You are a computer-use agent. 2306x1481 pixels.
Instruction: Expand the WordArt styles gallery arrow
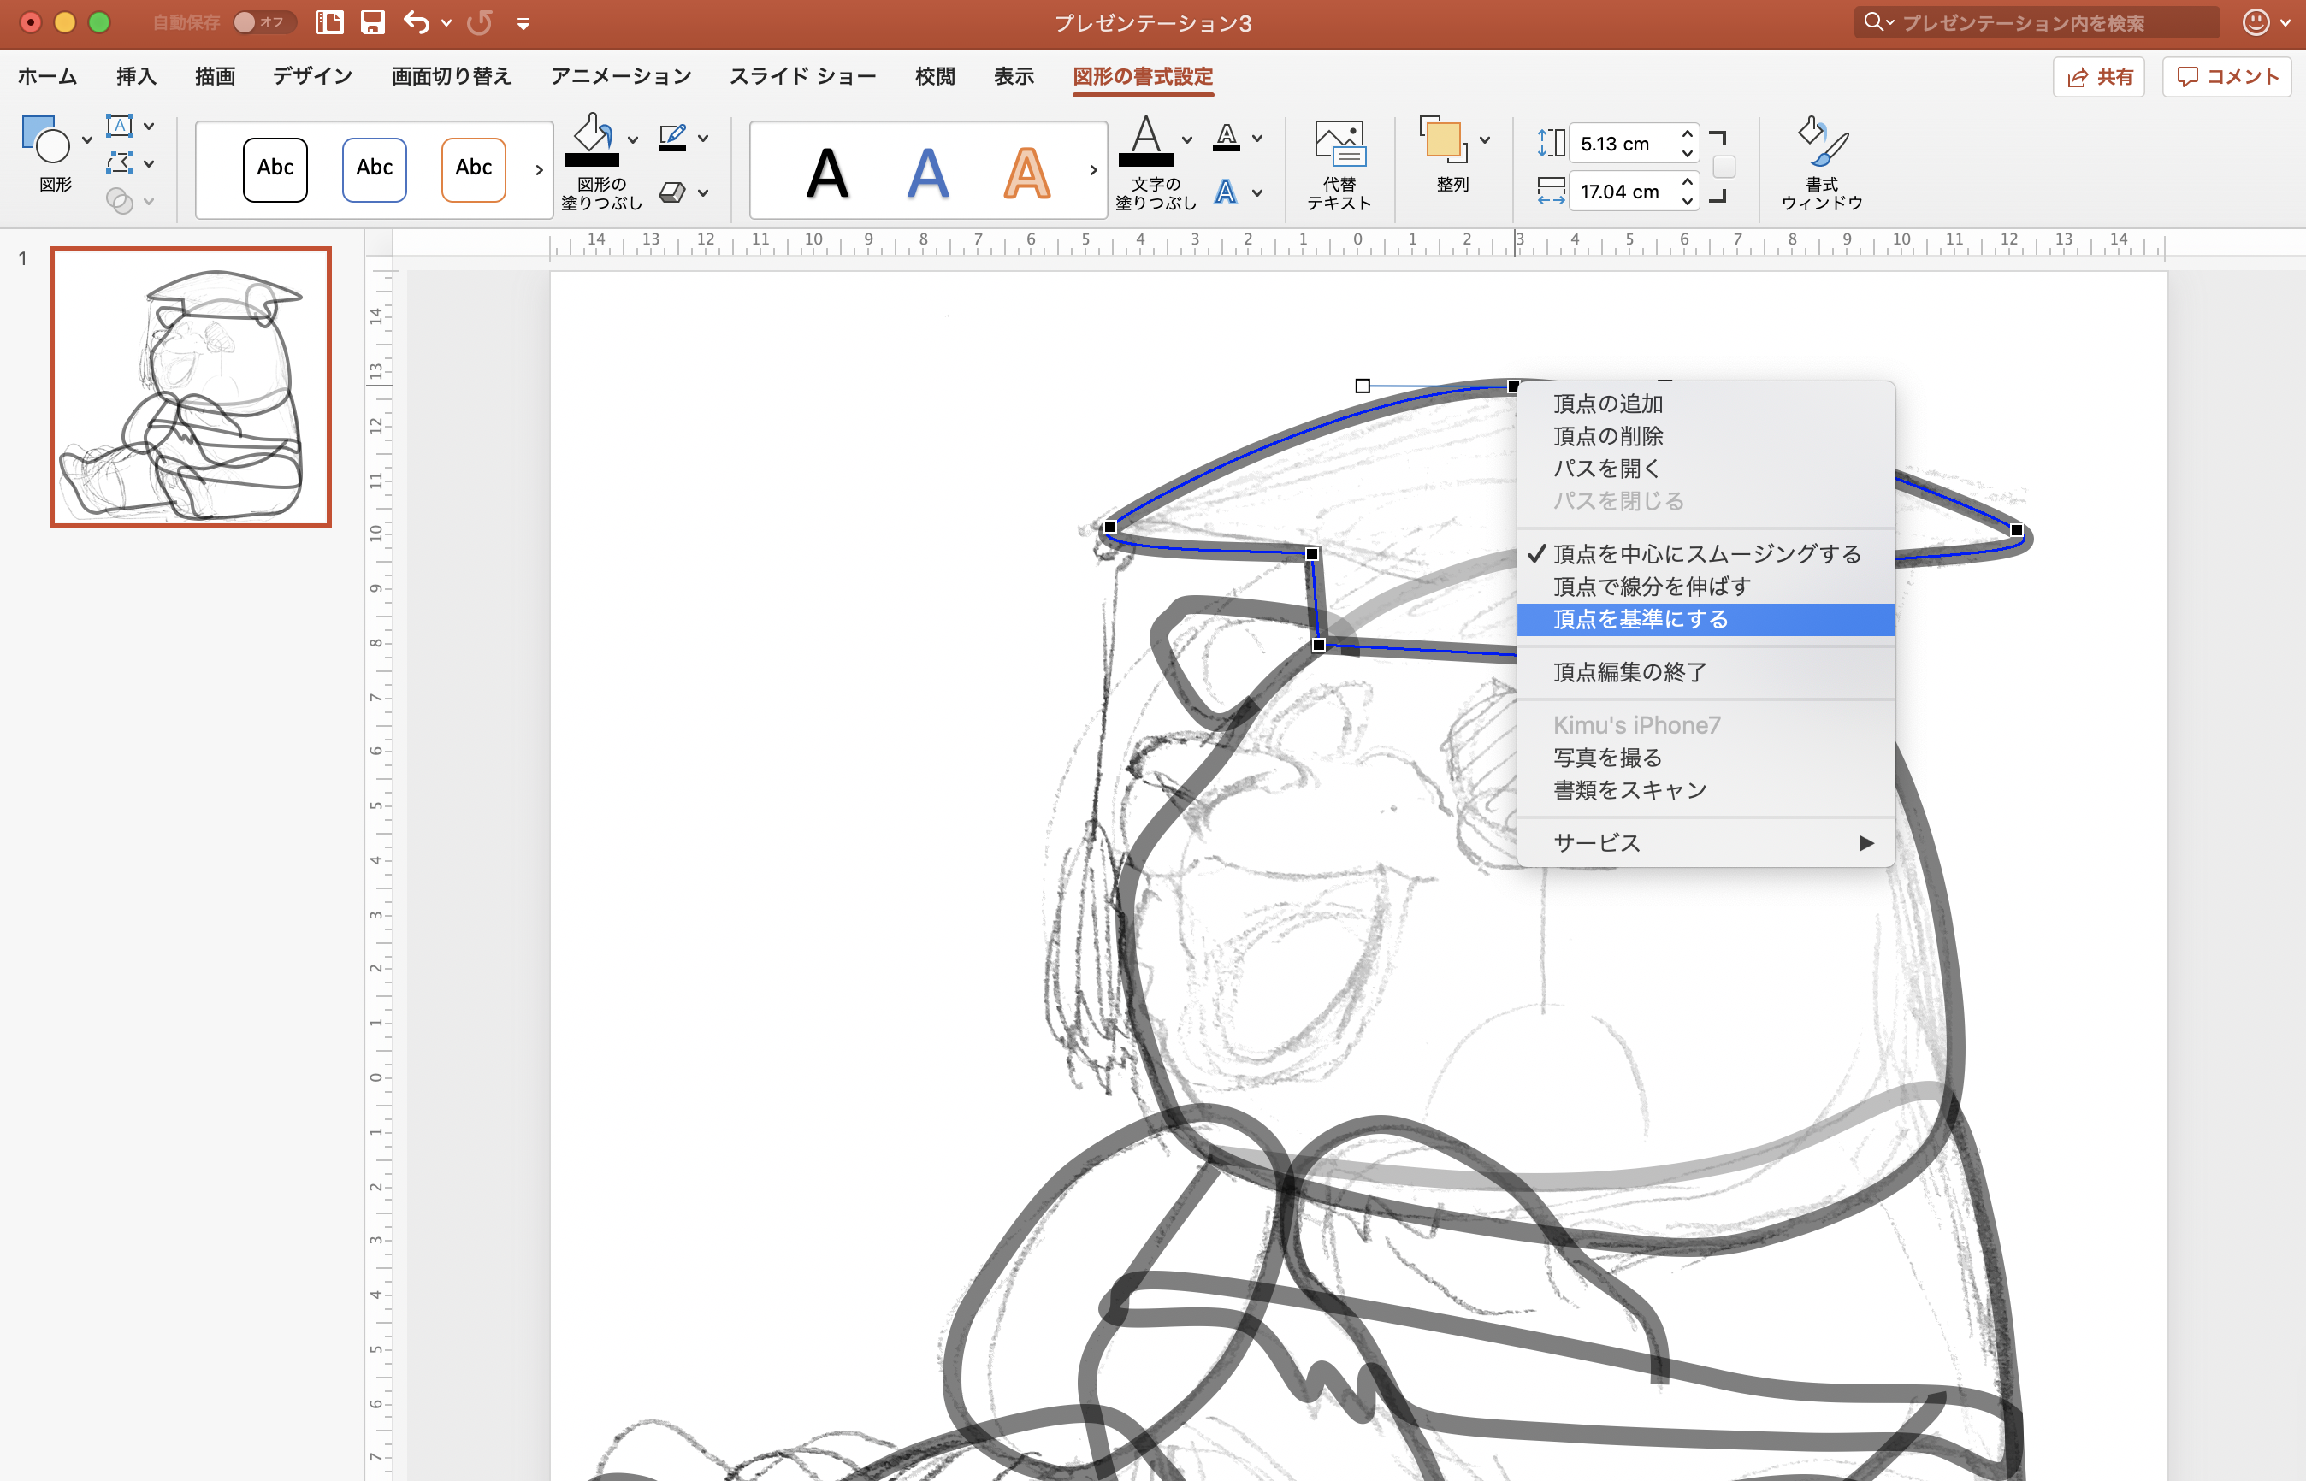pyautogui.click(x=1093, y=170)
